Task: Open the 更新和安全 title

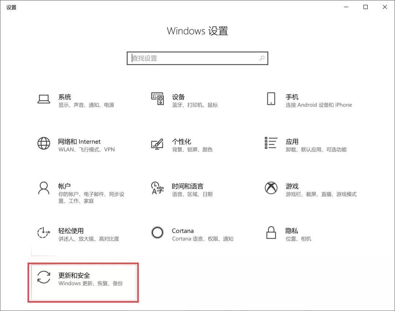Action: pyautogui.click(x=74, y=275)
